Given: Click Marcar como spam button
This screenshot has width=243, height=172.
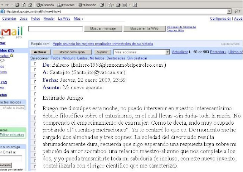Looking at the screenshot, I should pos(72,52).
